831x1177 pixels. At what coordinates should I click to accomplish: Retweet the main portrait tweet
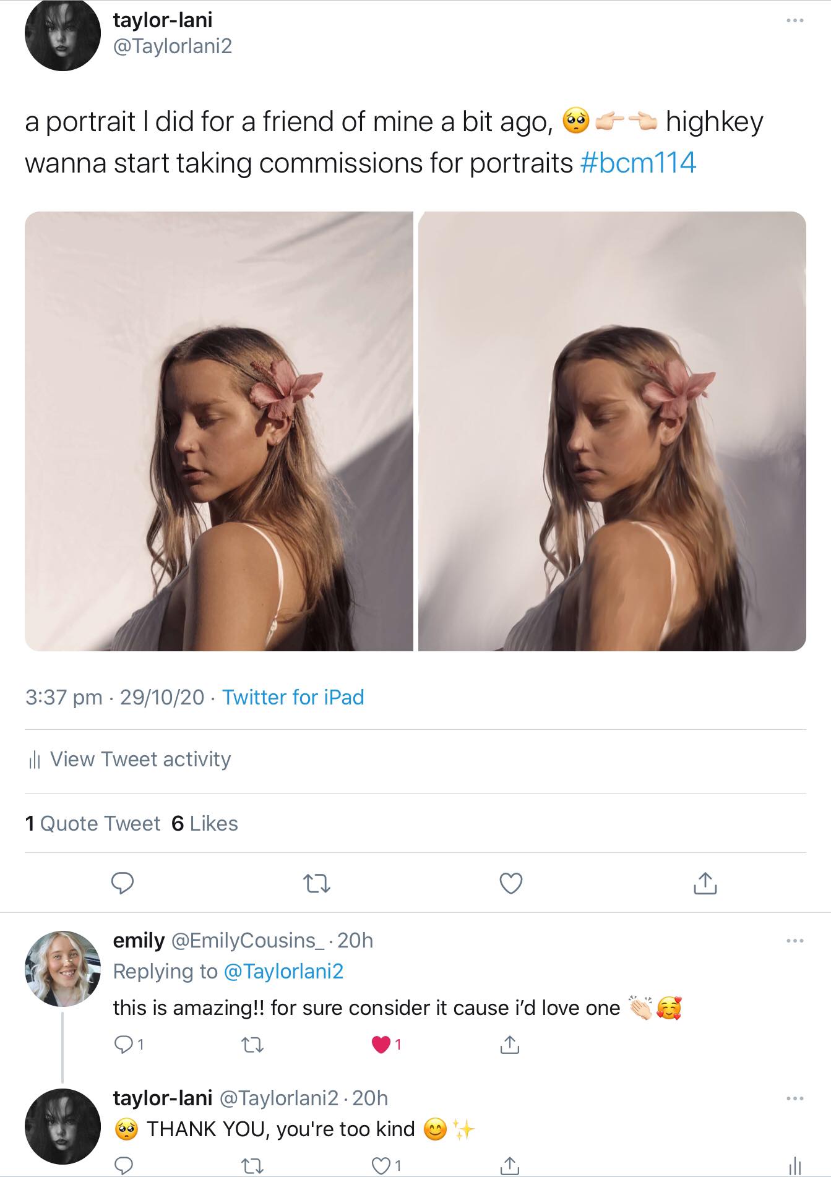click(x=318, y=884)
